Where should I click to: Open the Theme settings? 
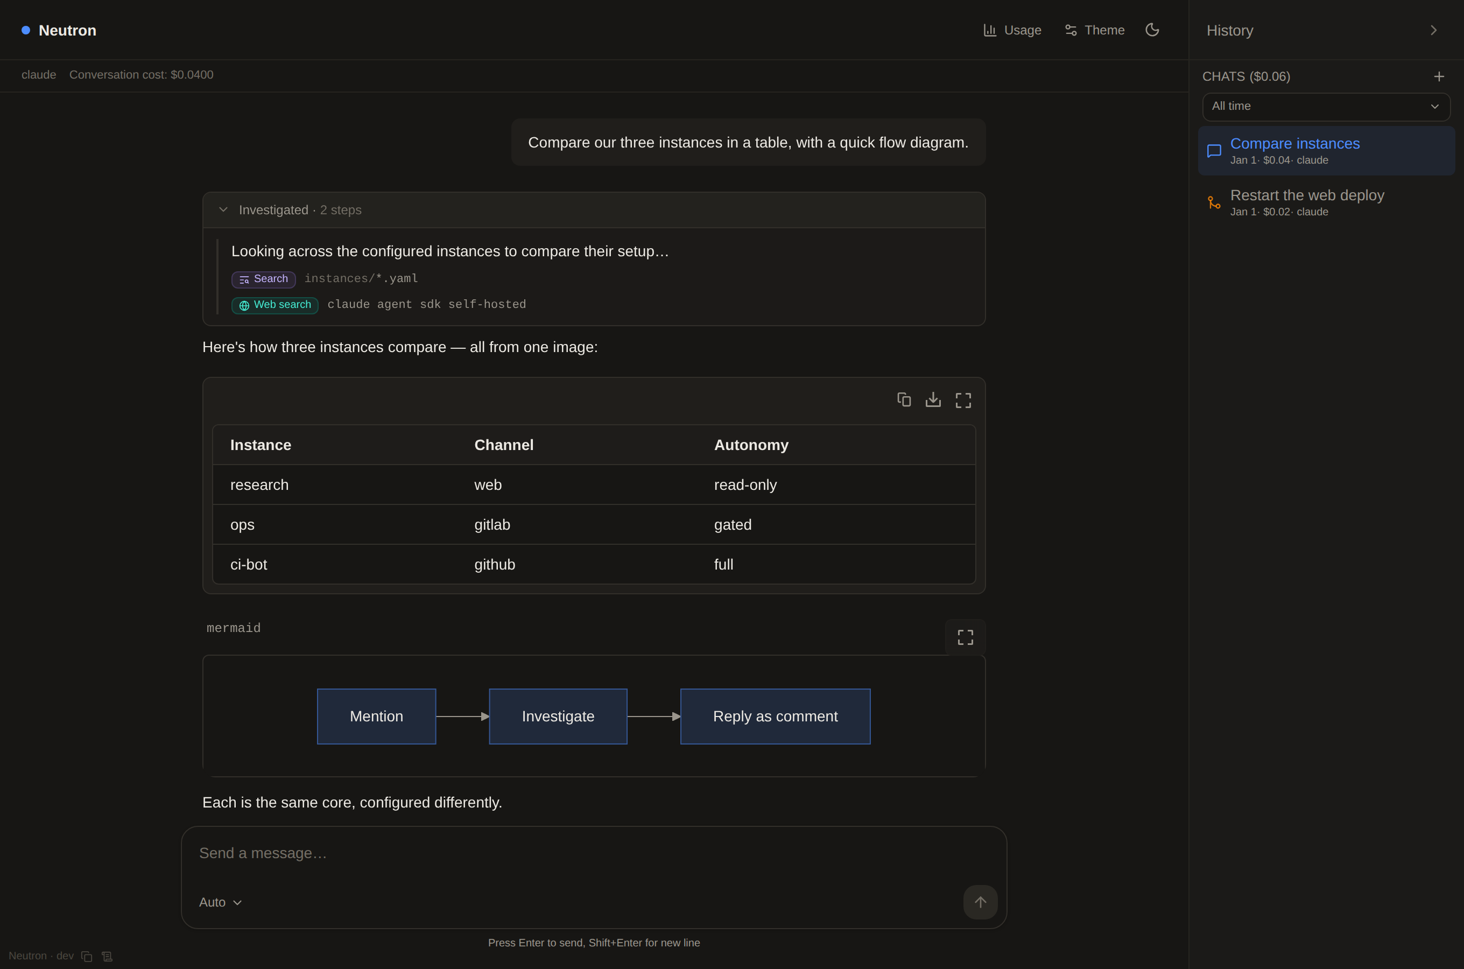coord(1095,30)
